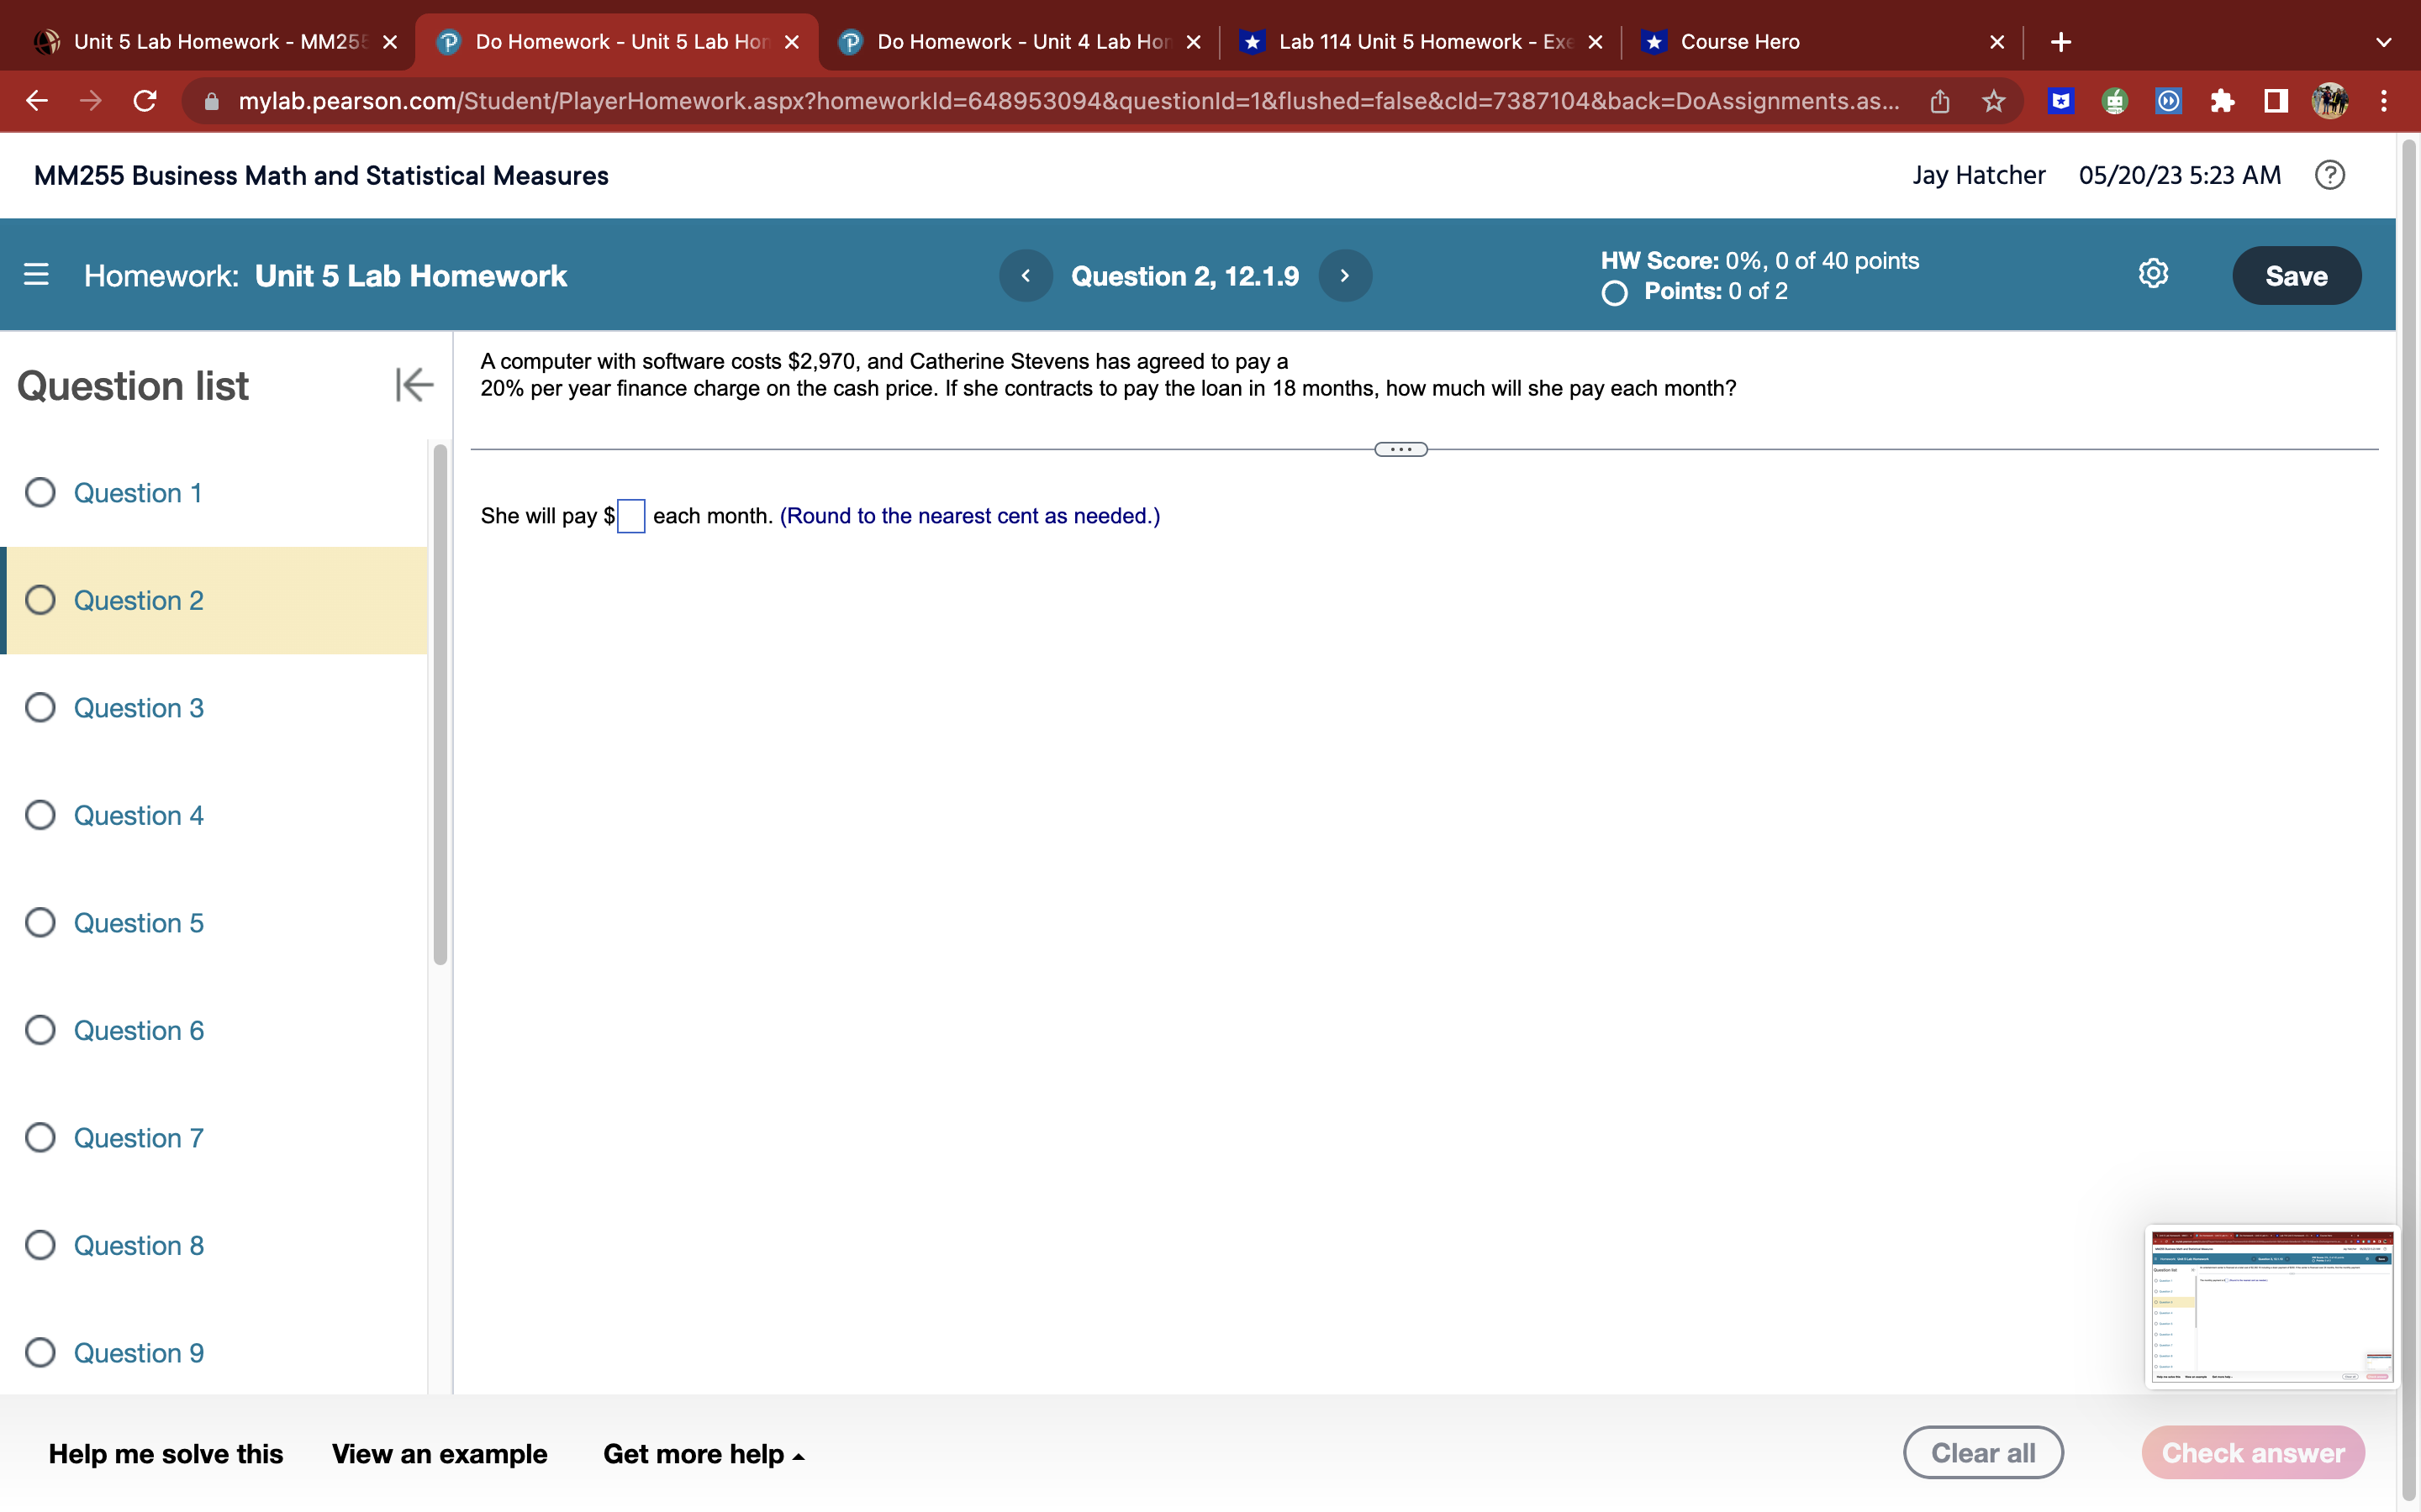Screen dimensions: 2421x1512
Task: Expand the ellipsis divider handle below question
Action: click(1400, 450)
